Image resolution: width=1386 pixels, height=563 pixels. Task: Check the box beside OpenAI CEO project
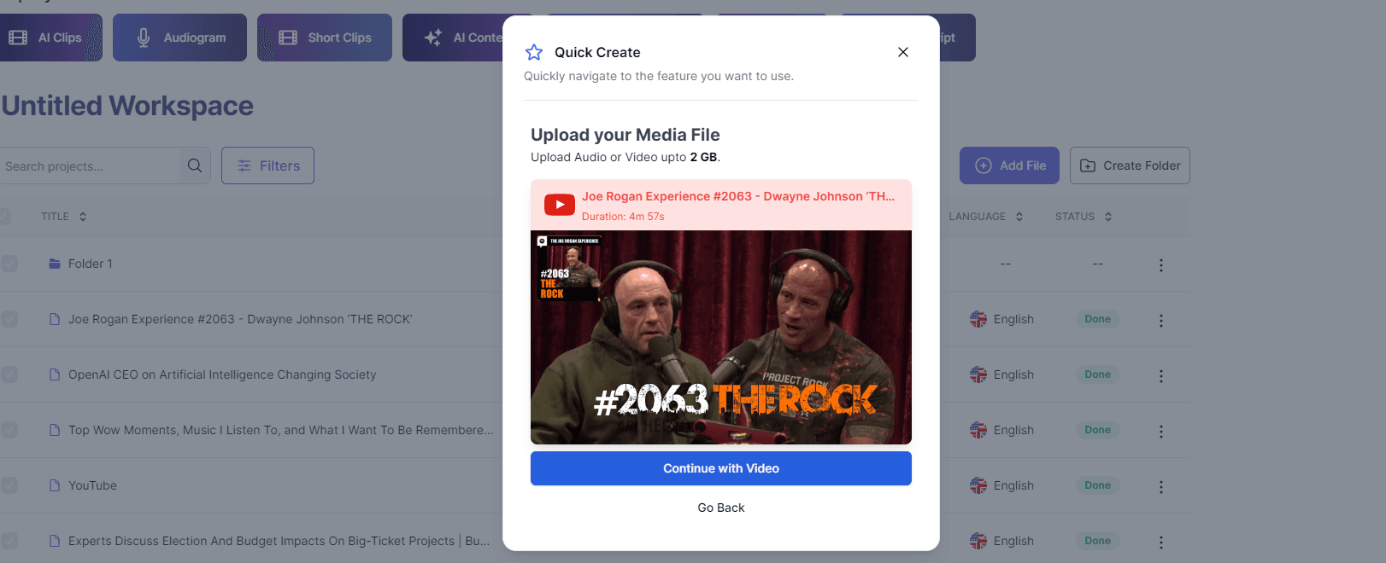(9, 374)
